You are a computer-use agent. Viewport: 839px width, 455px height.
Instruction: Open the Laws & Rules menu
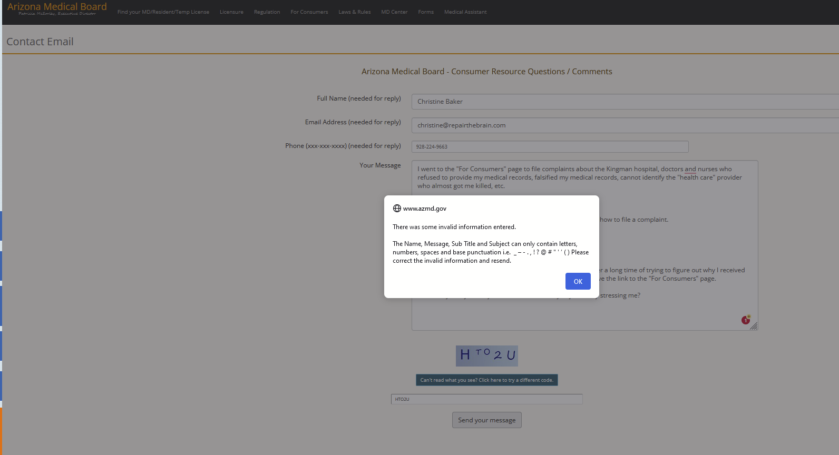click(354, 12)
